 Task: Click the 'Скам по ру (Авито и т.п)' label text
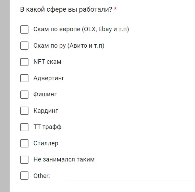pos(69,46)
